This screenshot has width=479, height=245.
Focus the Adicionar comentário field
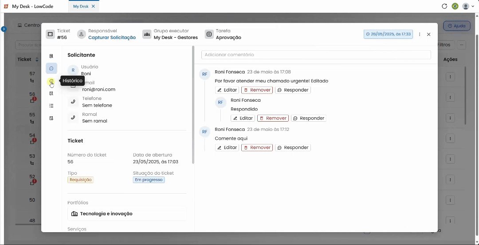[316, 55]
